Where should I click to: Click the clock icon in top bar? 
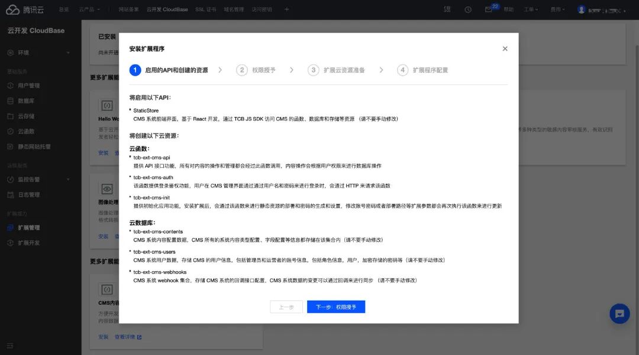(468, 9)
